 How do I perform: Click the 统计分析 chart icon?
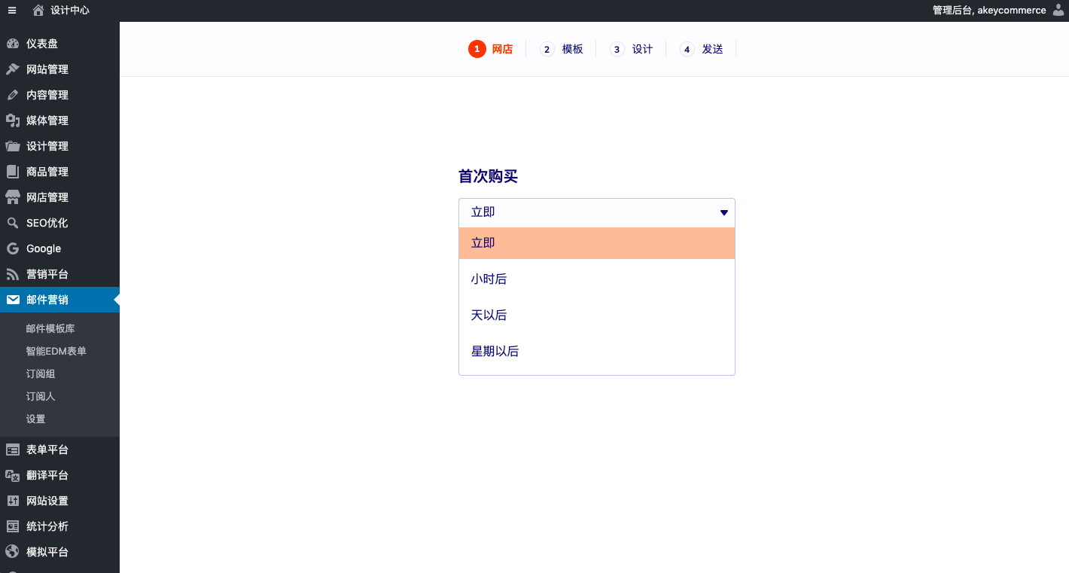point(13,526)
